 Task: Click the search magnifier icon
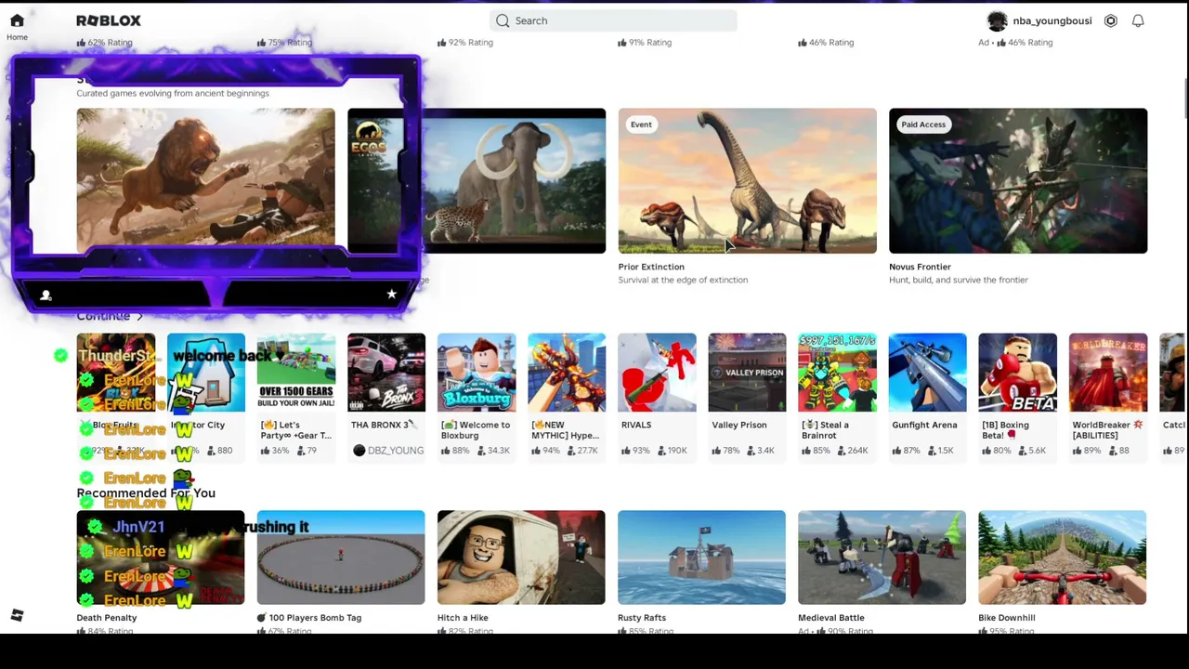coord(503,20)
